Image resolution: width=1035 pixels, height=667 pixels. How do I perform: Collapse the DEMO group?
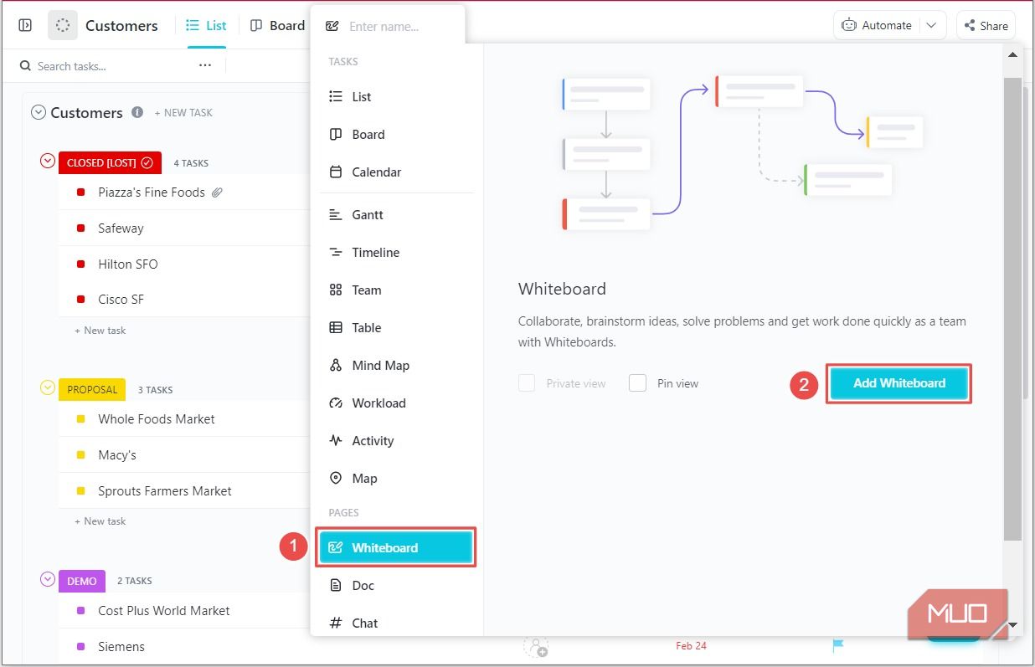coord(48,579)
